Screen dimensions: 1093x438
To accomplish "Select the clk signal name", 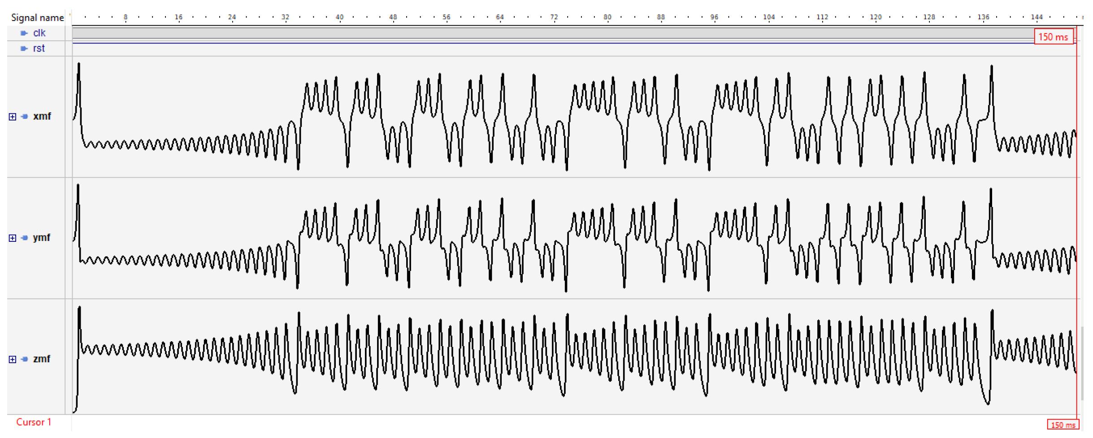I will [39, 33].
